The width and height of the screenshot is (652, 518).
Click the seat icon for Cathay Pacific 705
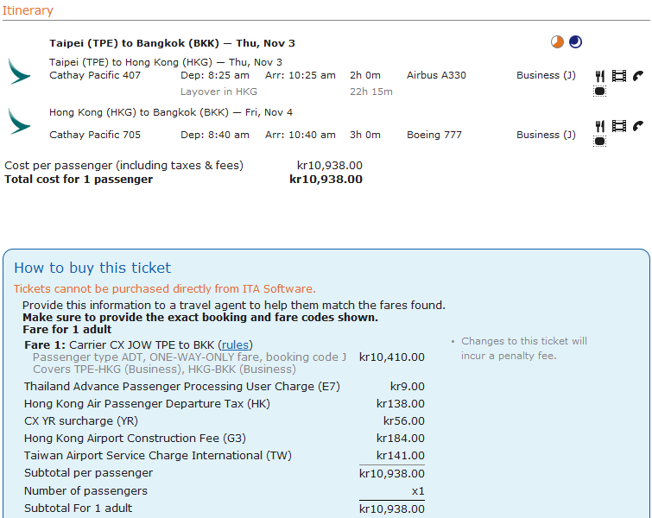pos(600,141)
